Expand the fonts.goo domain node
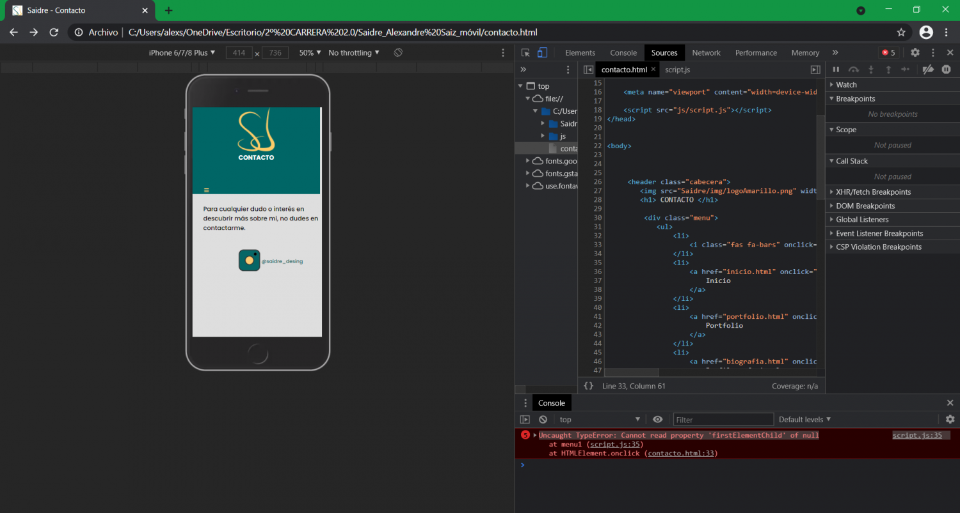960x513 pixels. [528, 161]
